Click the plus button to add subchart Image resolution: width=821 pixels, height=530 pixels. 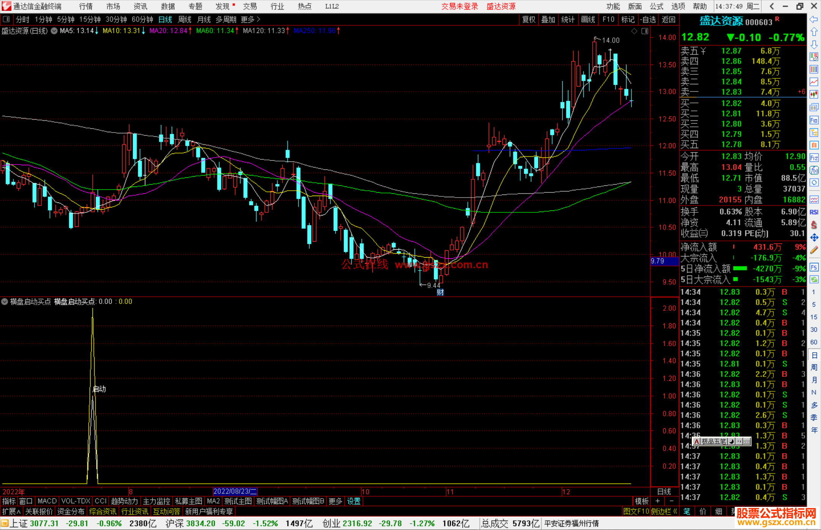click(x=658, y=501)
